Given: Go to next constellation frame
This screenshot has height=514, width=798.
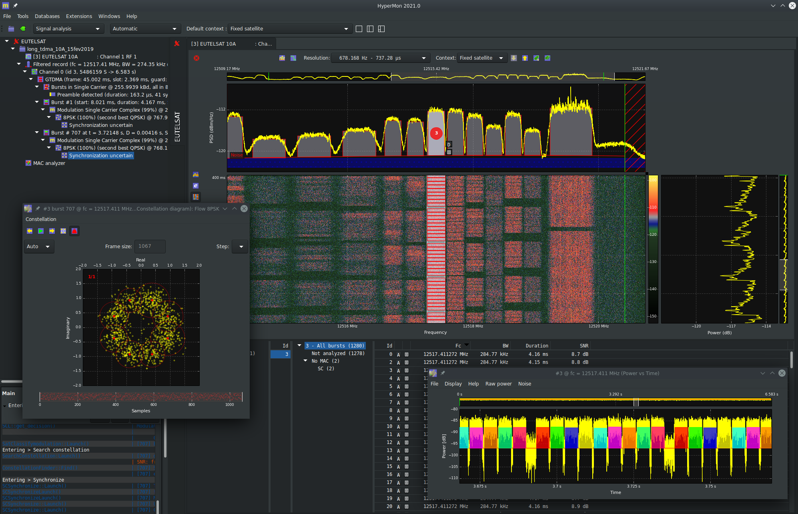Looking at the screenshot, I should tap(52, 231).
